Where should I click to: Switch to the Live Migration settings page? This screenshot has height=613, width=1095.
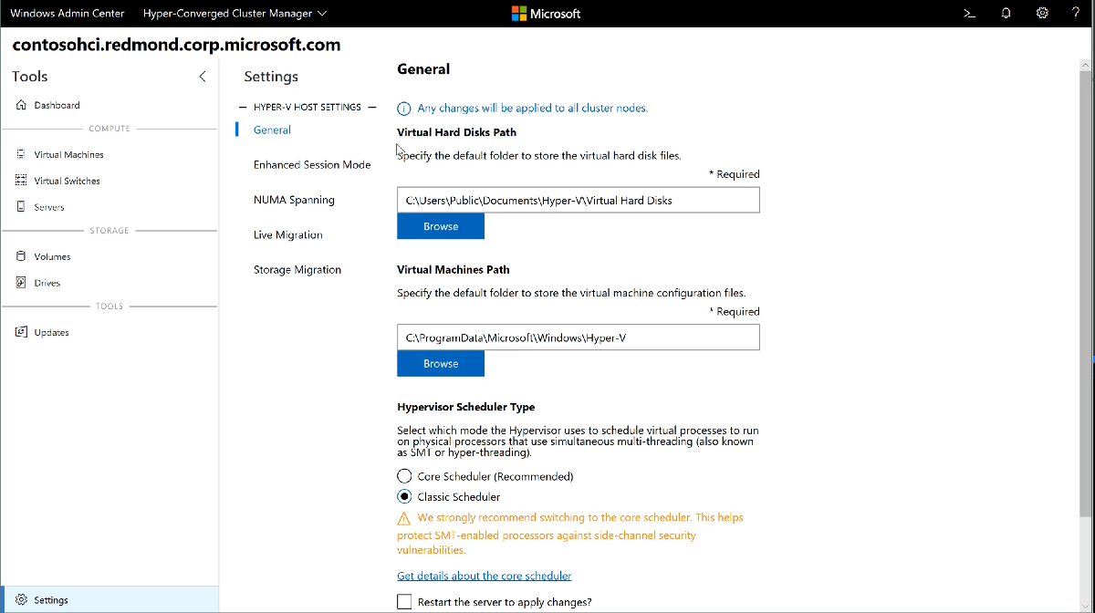pyautogui.click(x=287, y=234)
